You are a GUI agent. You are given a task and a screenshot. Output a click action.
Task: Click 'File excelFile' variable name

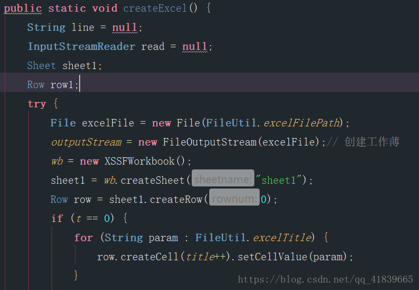tap(108, 123)
